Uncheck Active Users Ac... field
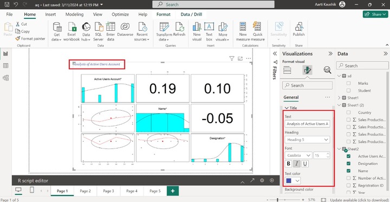 (x=348, y=156)
